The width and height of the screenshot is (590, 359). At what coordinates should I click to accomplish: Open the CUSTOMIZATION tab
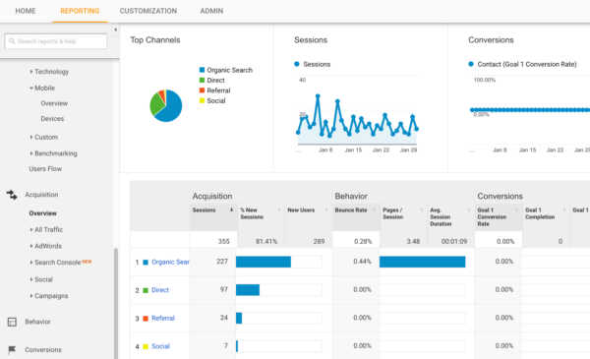[148, 11]
